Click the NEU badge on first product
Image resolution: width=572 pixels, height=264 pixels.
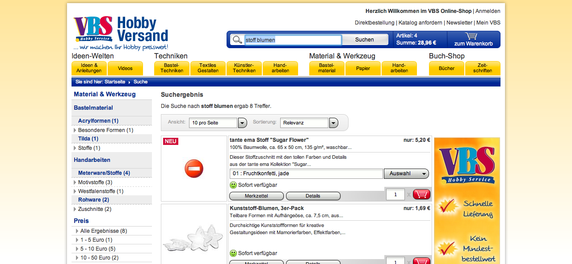pos(171,141)
